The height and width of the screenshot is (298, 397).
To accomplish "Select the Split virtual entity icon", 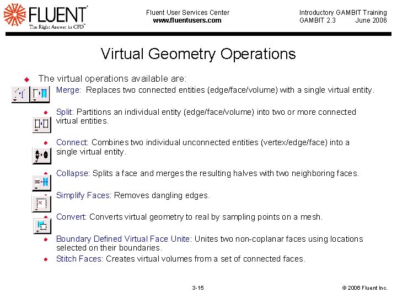I will click(x=42, y=124).
